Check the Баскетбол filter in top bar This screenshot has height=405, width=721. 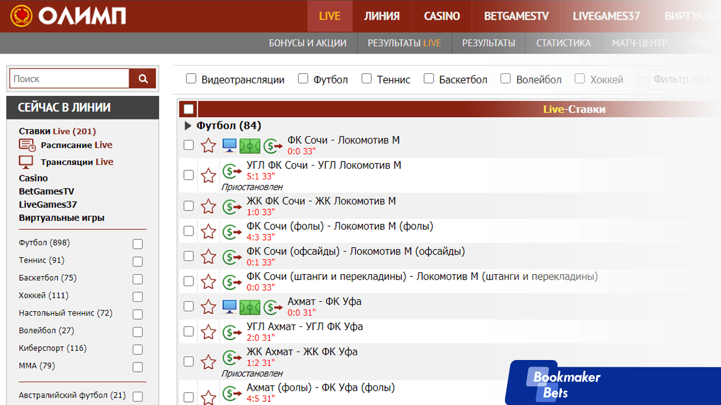429,79
